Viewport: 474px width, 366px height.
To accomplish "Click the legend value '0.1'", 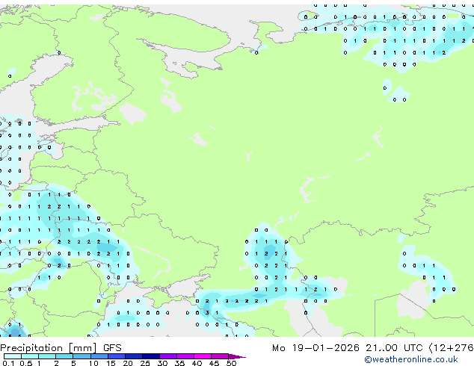I will [8, 363].
